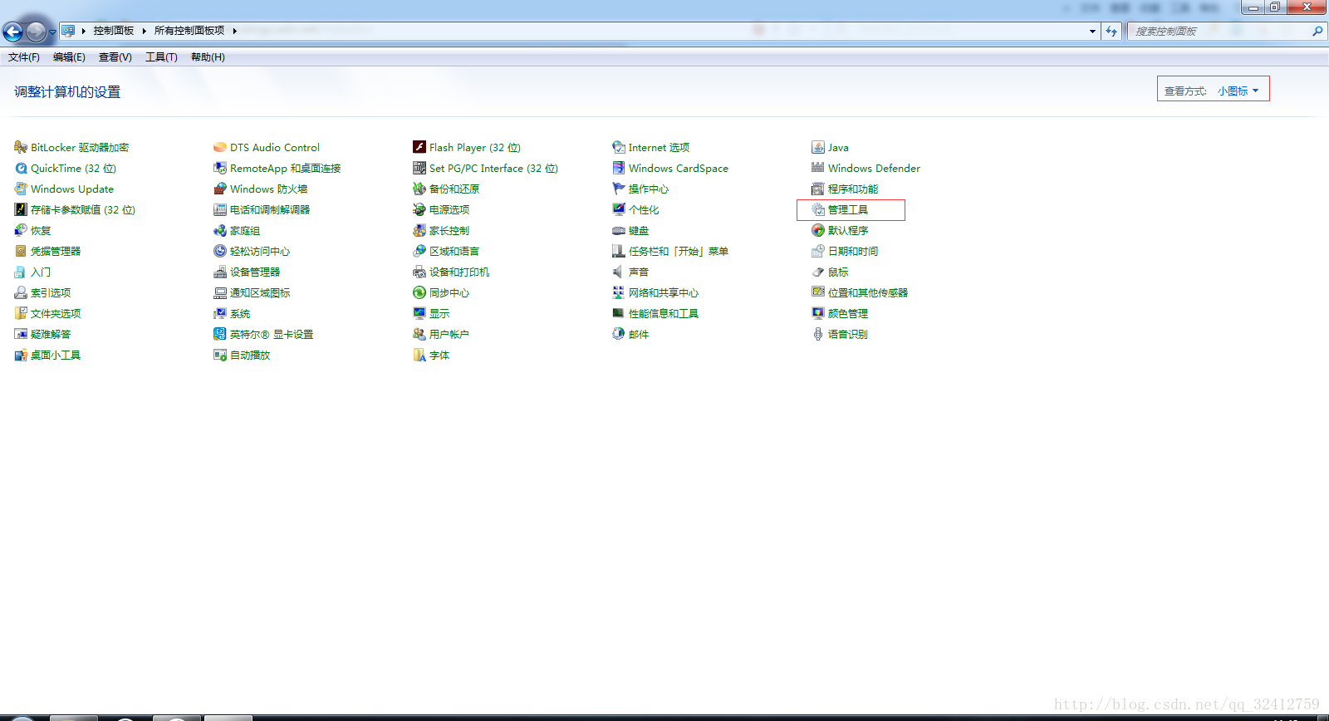Open the 邮件 icon
Image resolution: width=1329 pixels, height=721 pixels.
pyautogui.click(x=619, y=334)
